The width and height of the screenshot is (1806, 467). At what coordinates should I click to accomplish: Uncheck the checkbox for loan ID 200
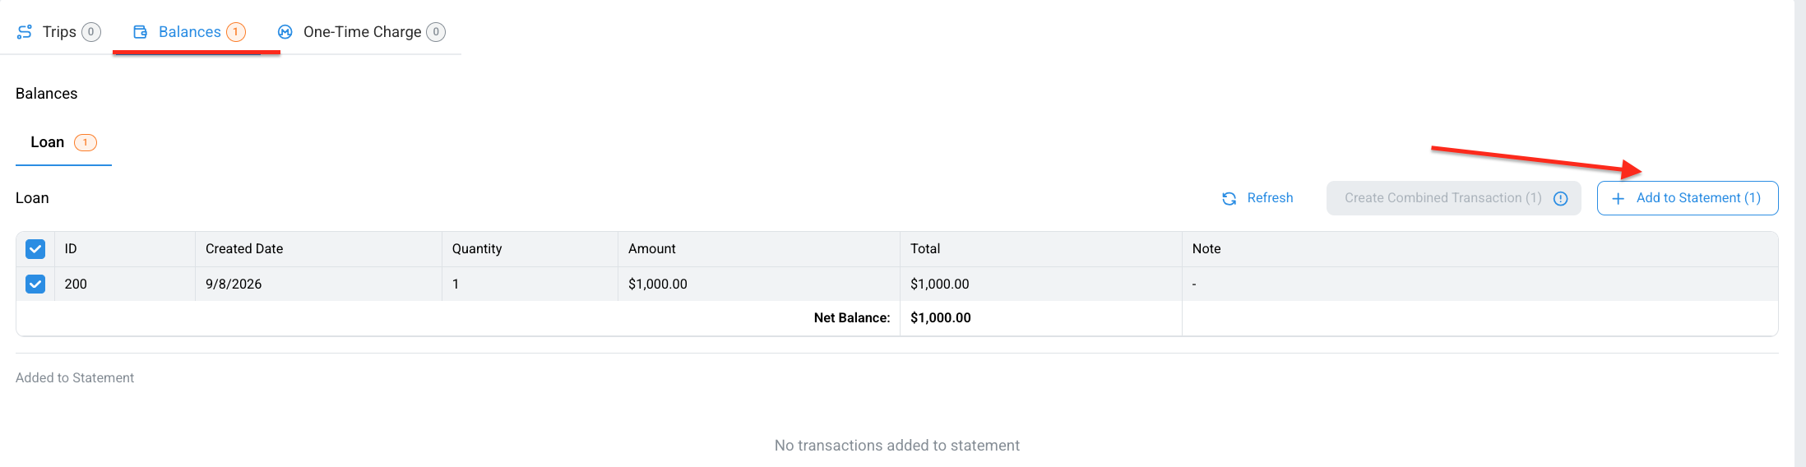click(35, 284)
